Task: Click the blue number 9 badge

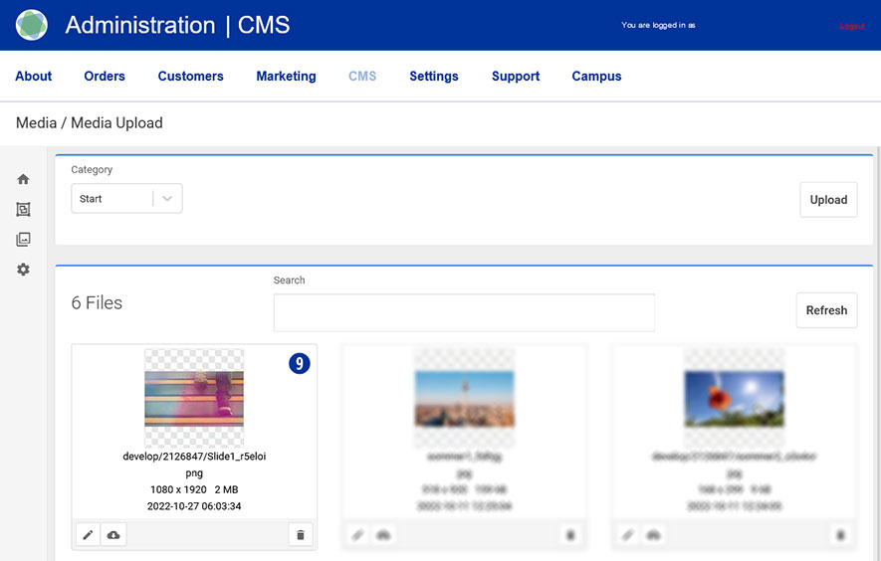Action: (x=300, y=364)
